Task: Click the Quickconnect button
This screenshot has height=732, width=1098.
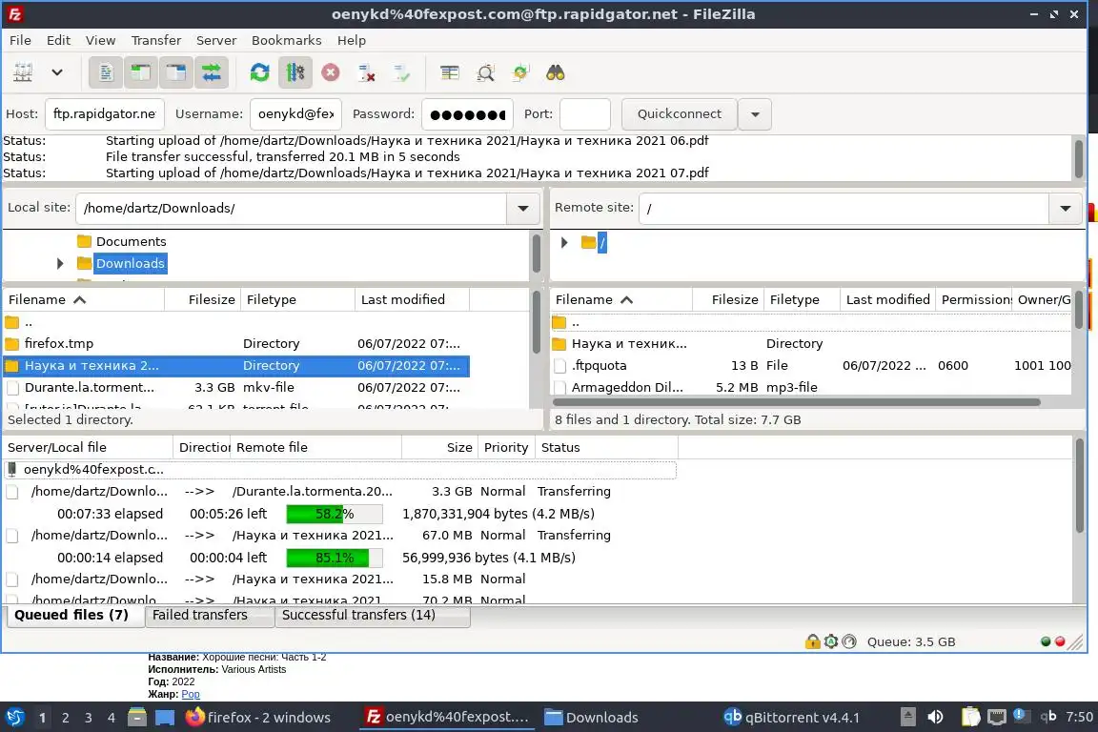Action: pyautogui.click(x=680, y=113)
